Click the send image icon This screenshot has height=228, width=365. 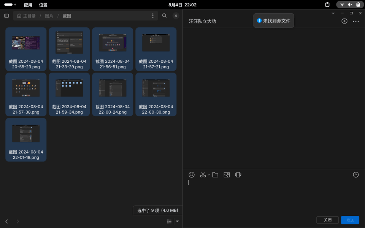click(227, 175)
